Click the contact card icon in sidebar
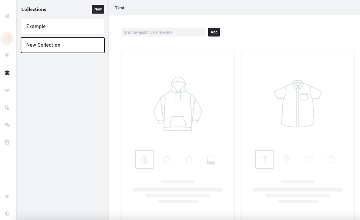 tap(7, 142)
